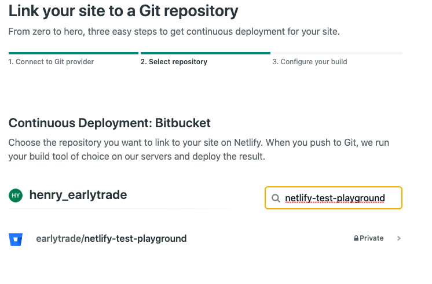432x284 pixels.
Task: Click the magnifier icon in the search box
Action: pos(276,198)
